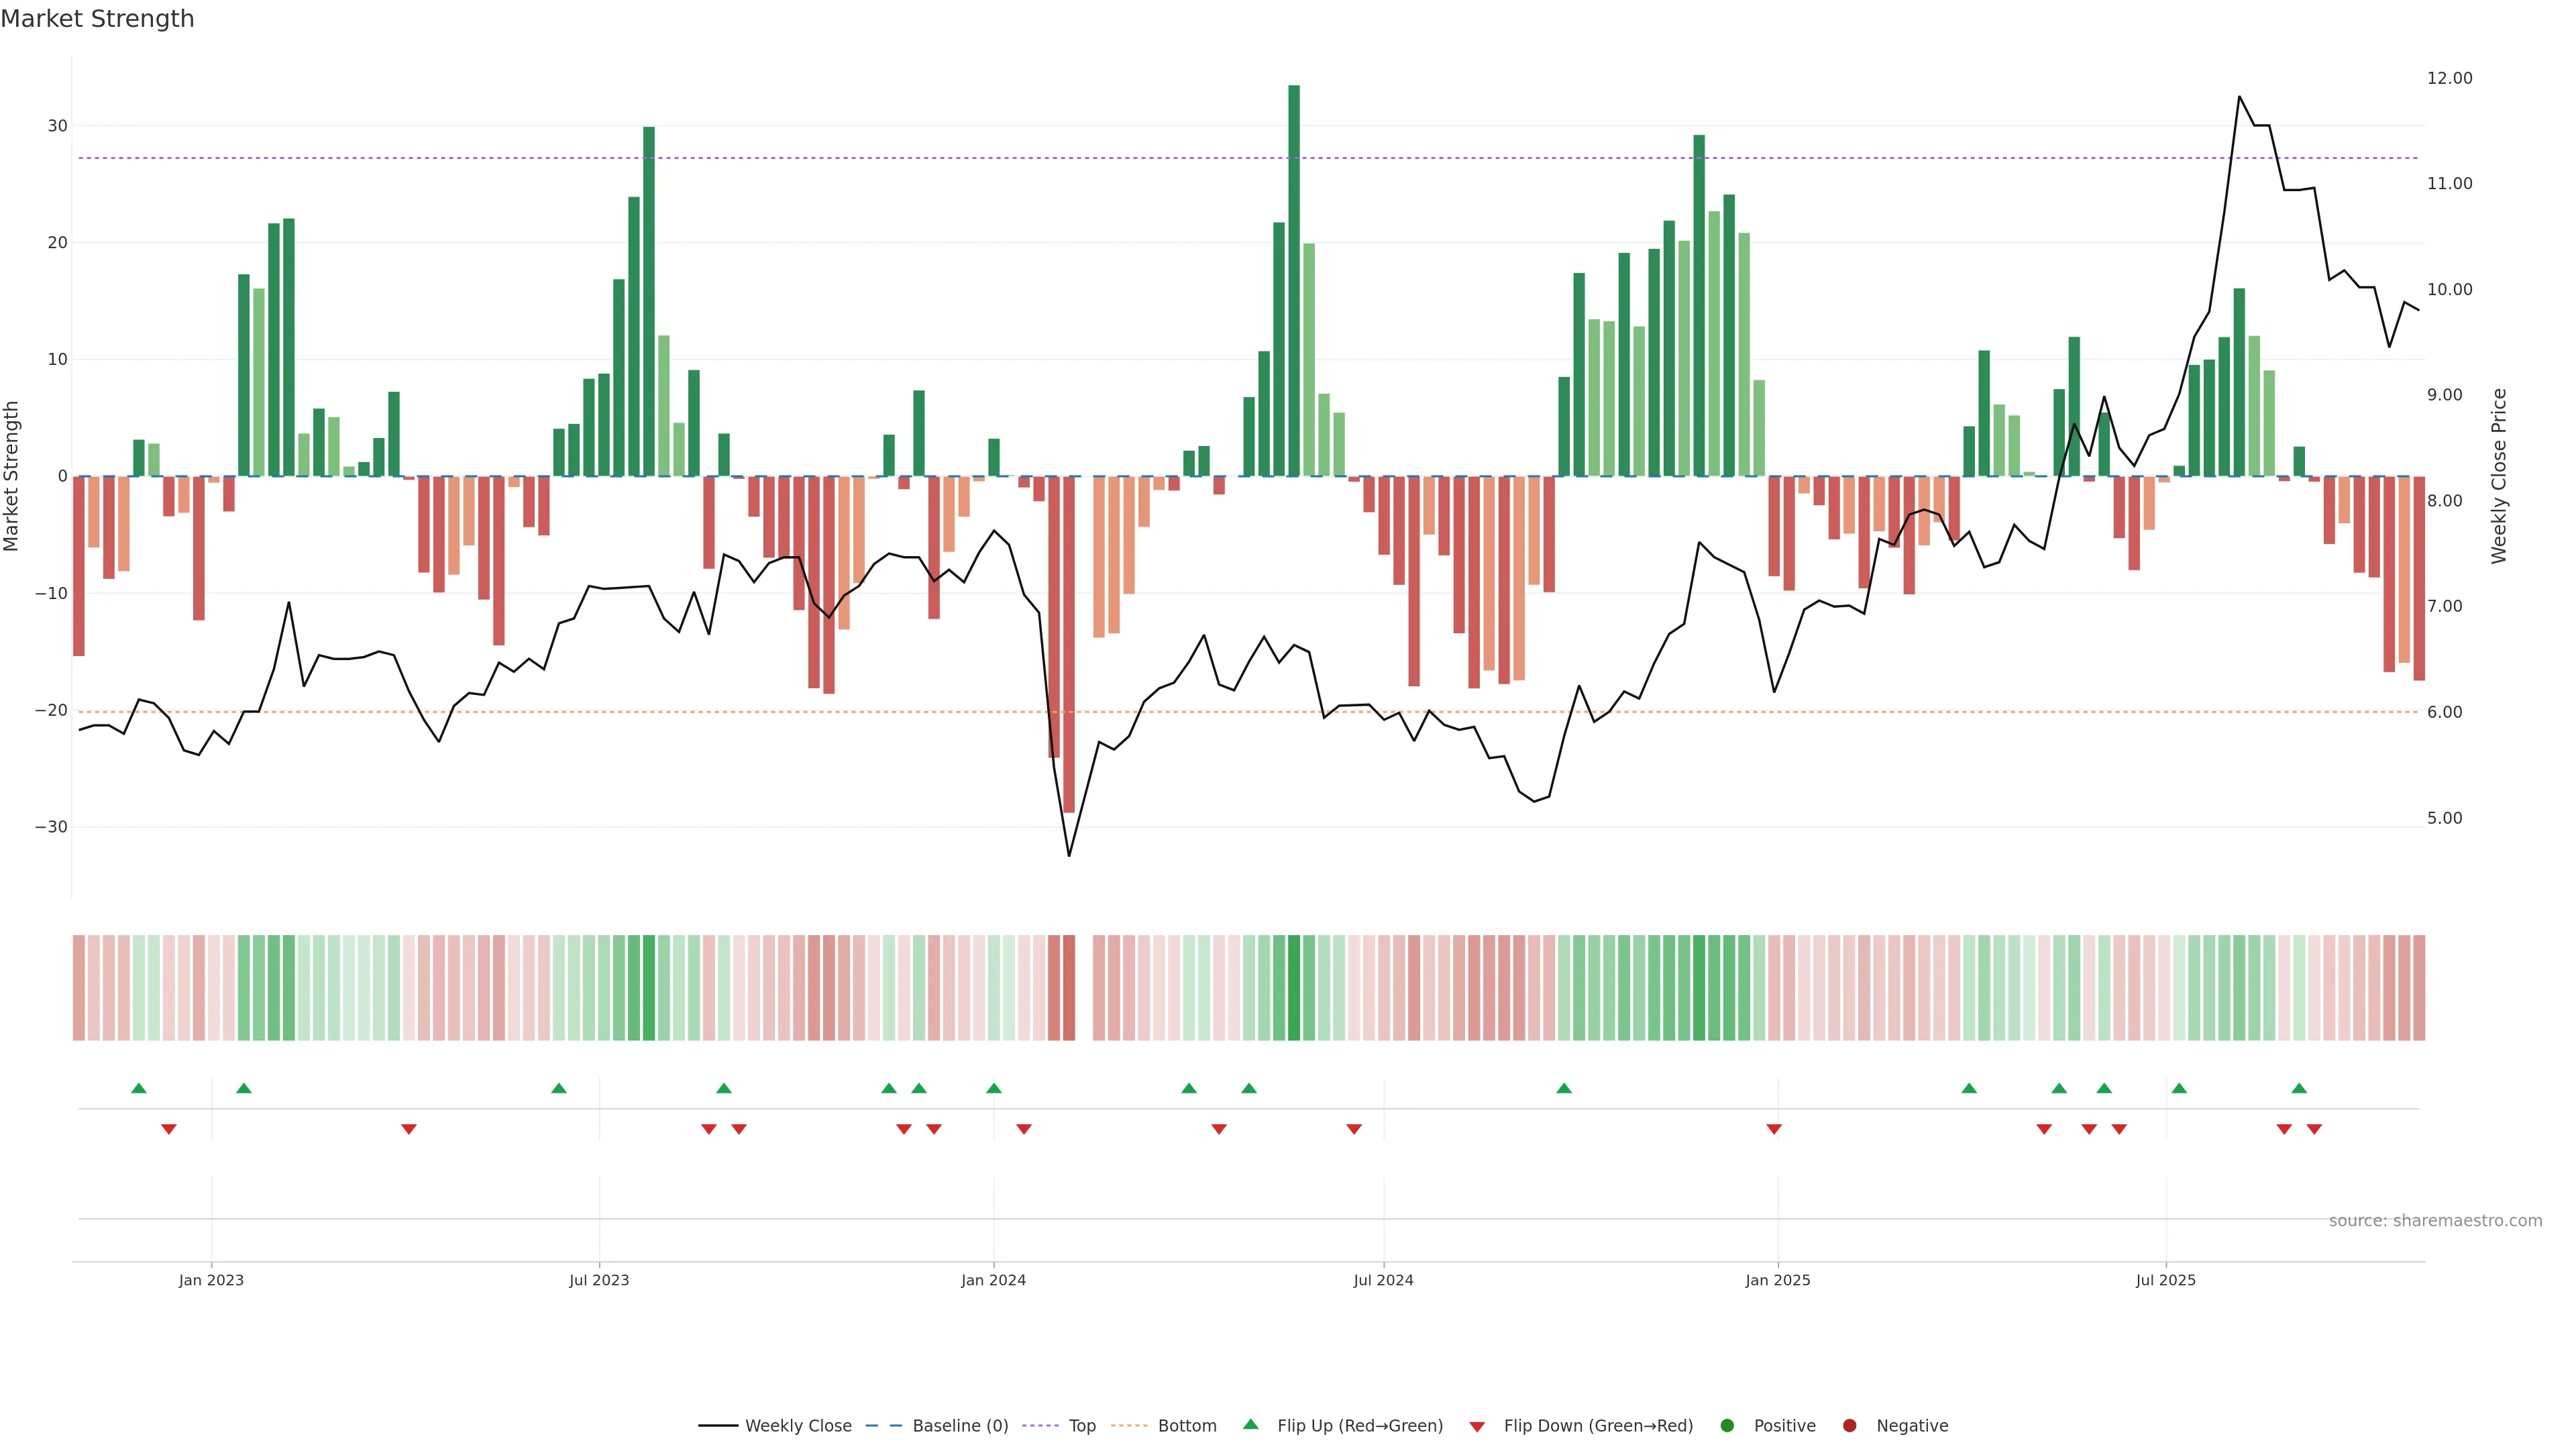This screenshot has width=2576, height=1449.
Task: Click the tallest dark green strength bar
Action: (1294, 280)
